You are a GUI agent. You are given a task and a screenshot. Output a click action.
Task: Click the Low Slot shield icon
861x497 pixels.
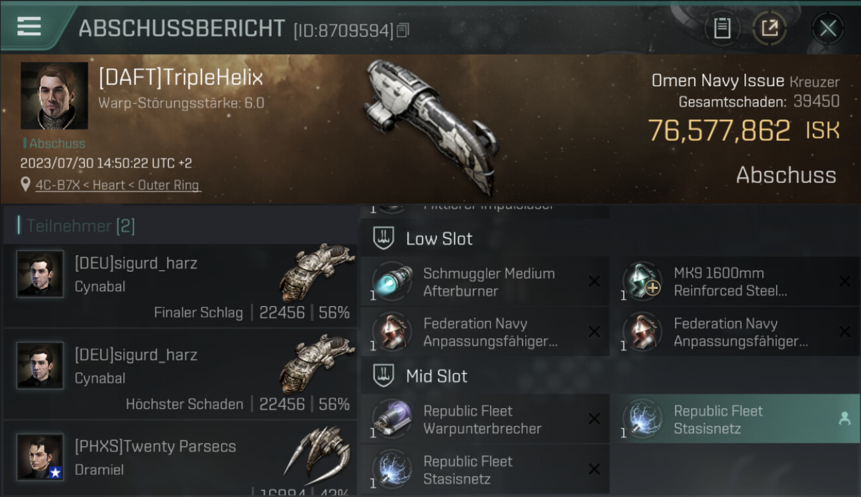click(x=383, y=239)
